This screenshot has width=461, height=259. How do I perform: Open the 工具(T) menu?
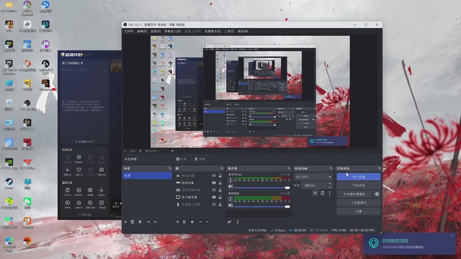229,31
